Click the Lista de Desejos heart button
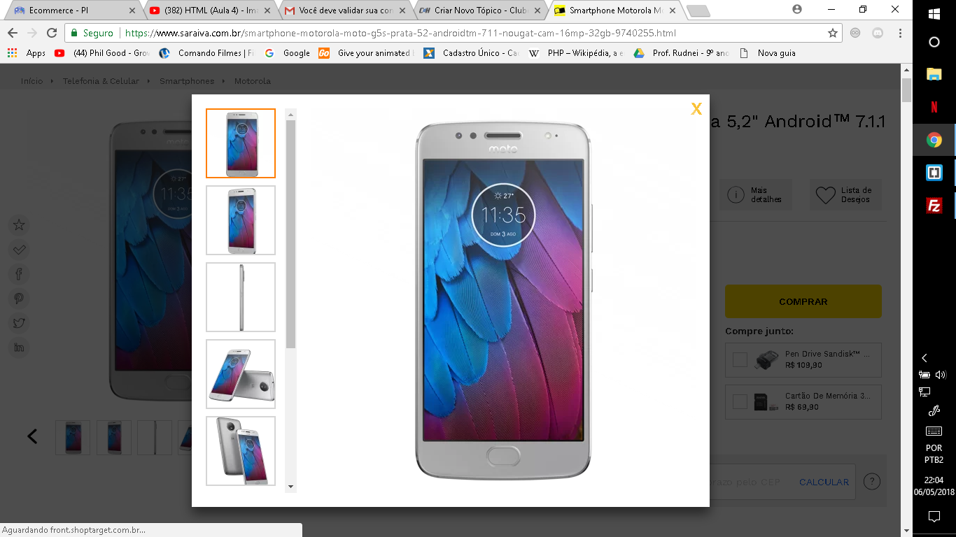 tap(845, 195)
